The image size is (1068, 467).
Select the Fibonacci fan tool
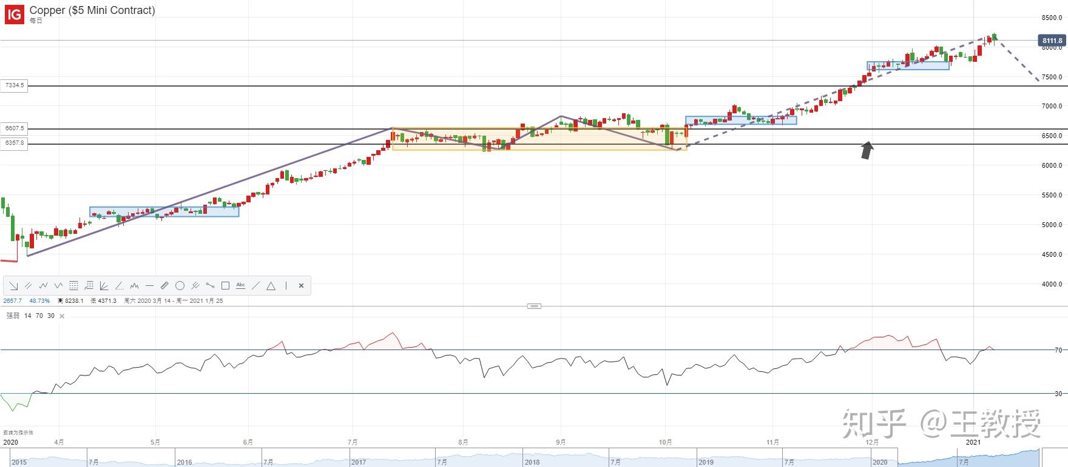click(x=104, y=286)
